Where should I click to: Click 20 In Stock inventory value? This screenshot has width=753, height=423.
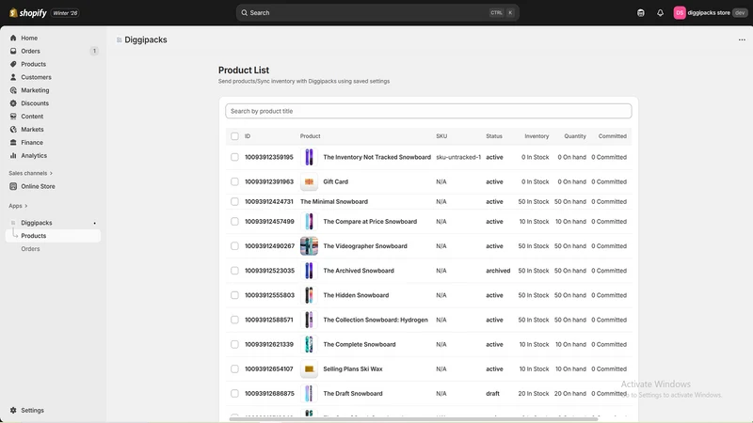click(533, 393)
